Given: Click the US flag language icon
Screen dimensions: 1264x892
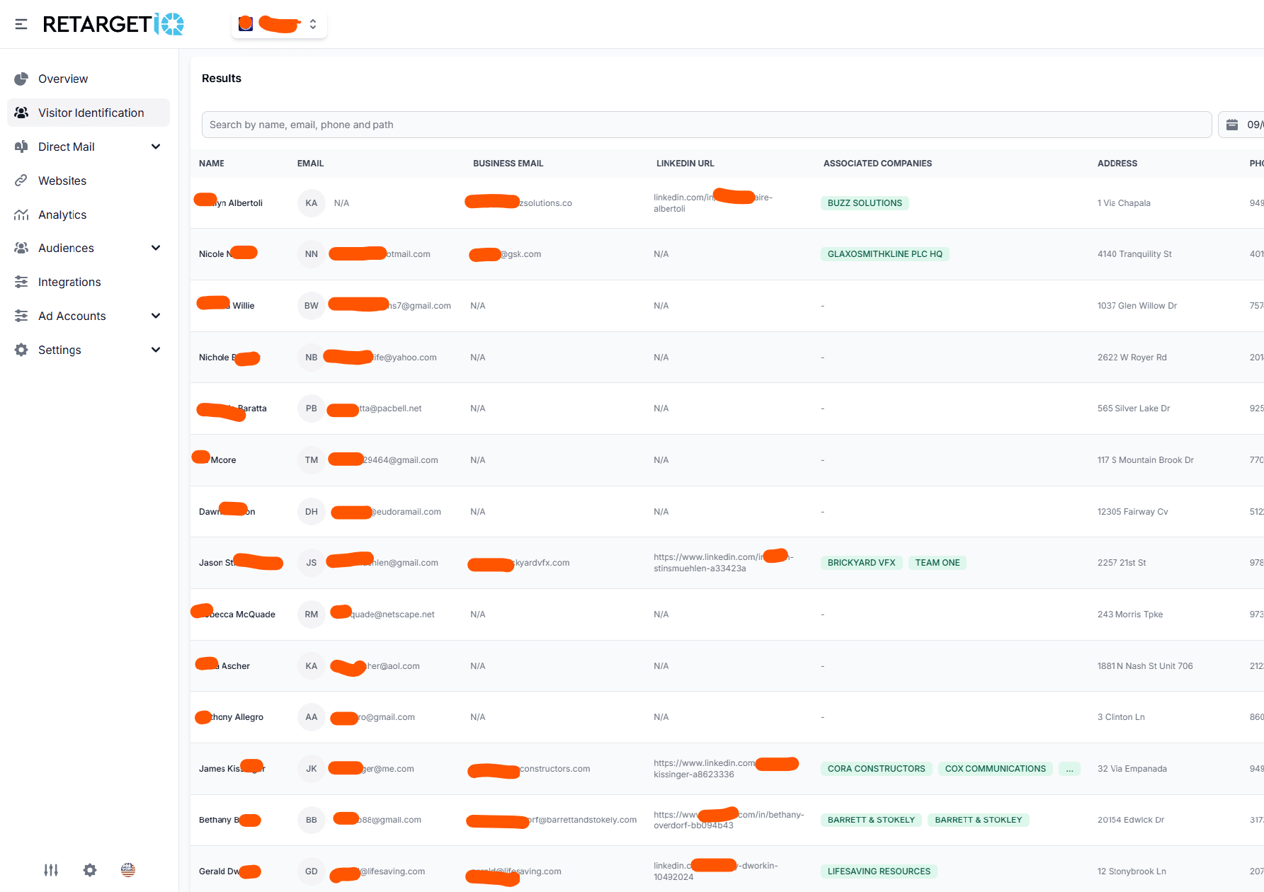Looking at the screenshot, I should click(128, 870).
